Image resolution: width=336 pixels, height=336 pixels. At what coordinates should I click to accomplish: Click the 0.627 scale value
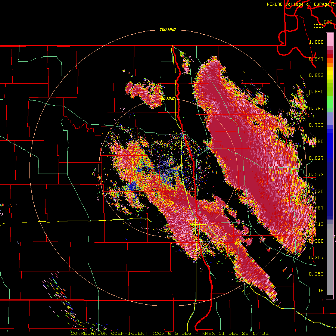click(x=316, y=158)
